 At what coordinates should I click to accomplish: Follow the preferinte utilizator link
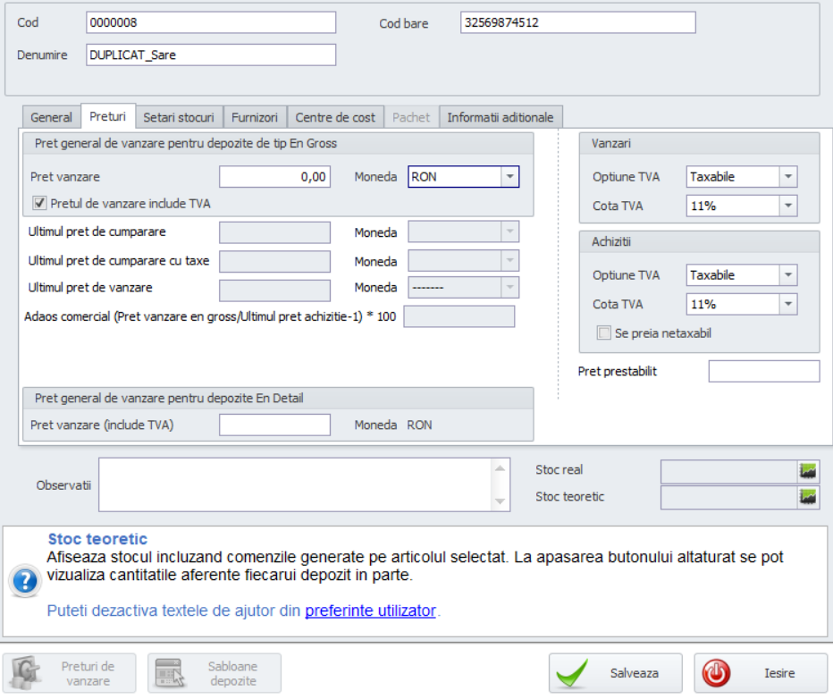coord(370,611)
